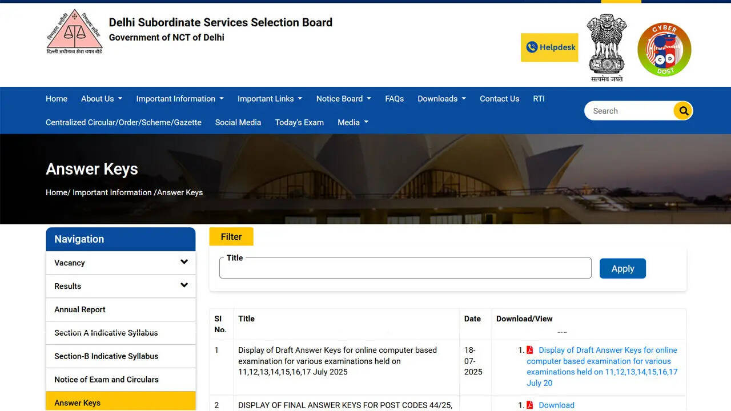Viewport: 731px width, 411px height.
Task: Click the national emblem of India
Action: pyautogui.click(x=607, y=48)
